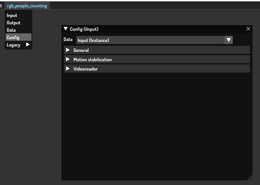Expand the General section arrow
Viewport: 260px width, 185px height.
[x=68, y=50]
